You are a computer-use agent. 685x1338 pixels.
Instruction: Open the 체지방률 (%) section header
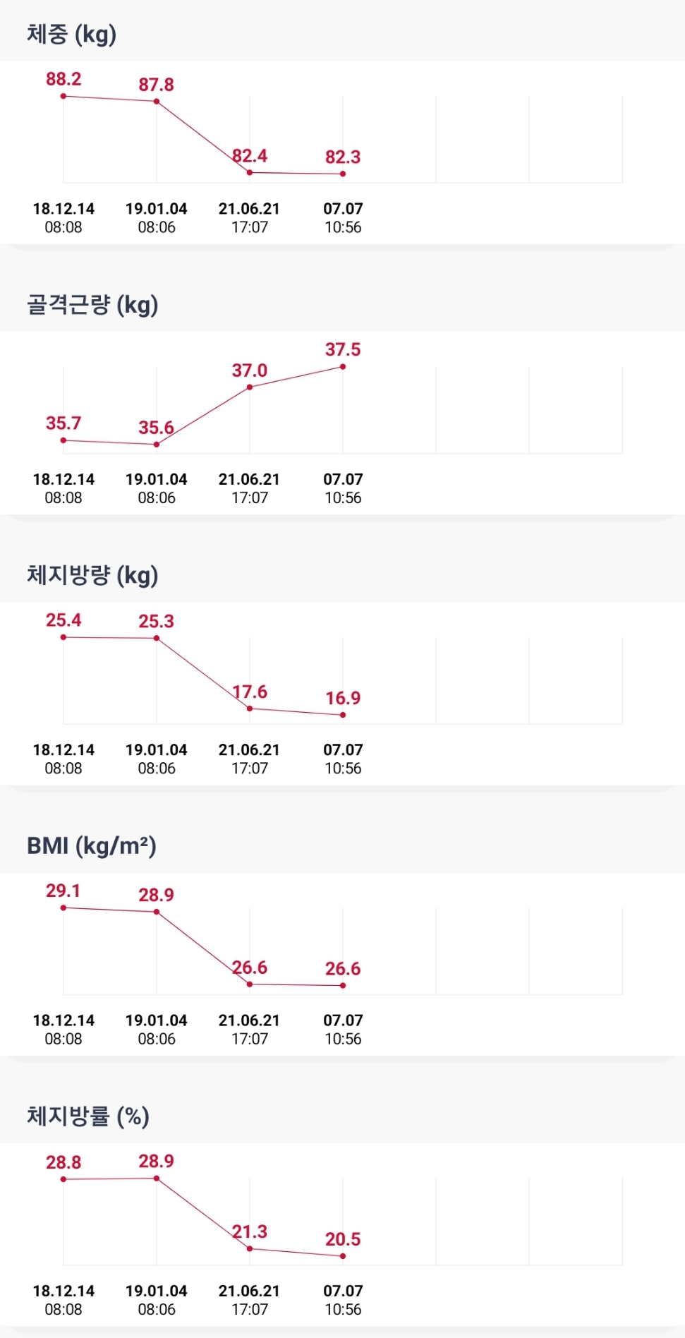click(88, 1116)
